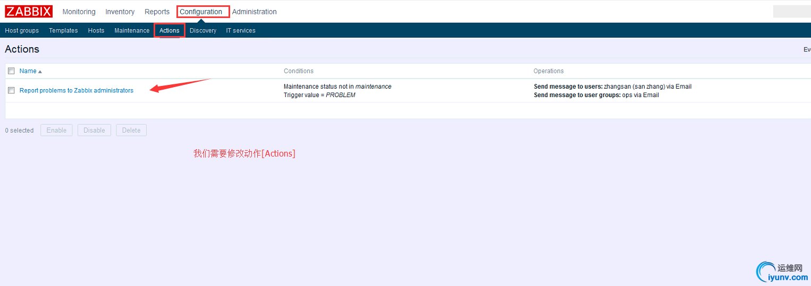
Task: Open the Administration menu
Action: [254, 12]
